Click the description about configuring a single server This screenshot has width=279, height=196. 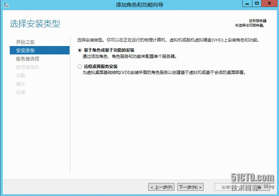click(130, 56)
